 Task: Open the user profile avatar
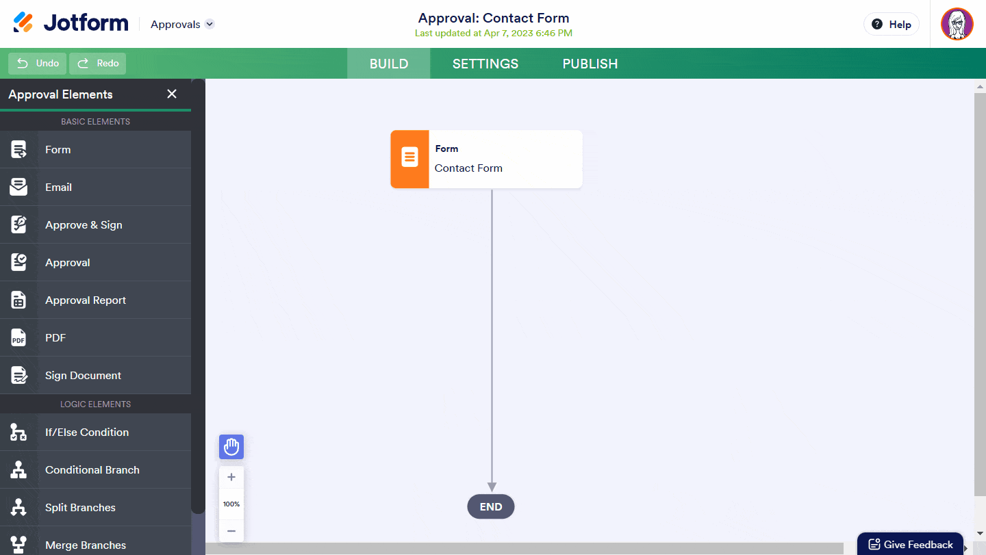coord(957,25)
